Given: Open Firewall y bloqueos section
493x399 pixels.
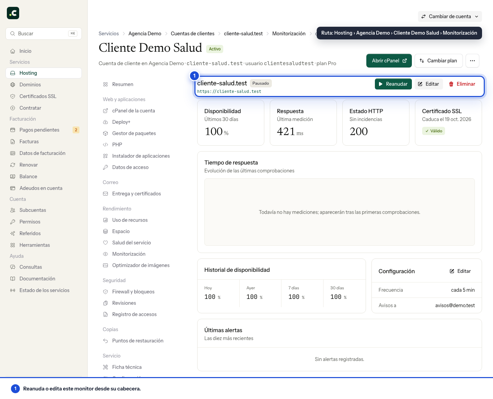Looking at the screenshot, I should click(x=142, y=292).
